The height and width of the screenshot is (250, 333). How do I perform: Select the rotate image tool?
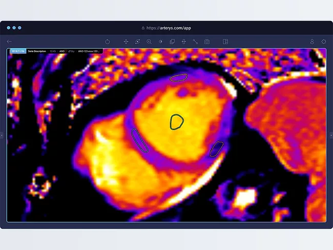[x=137, y=41]
